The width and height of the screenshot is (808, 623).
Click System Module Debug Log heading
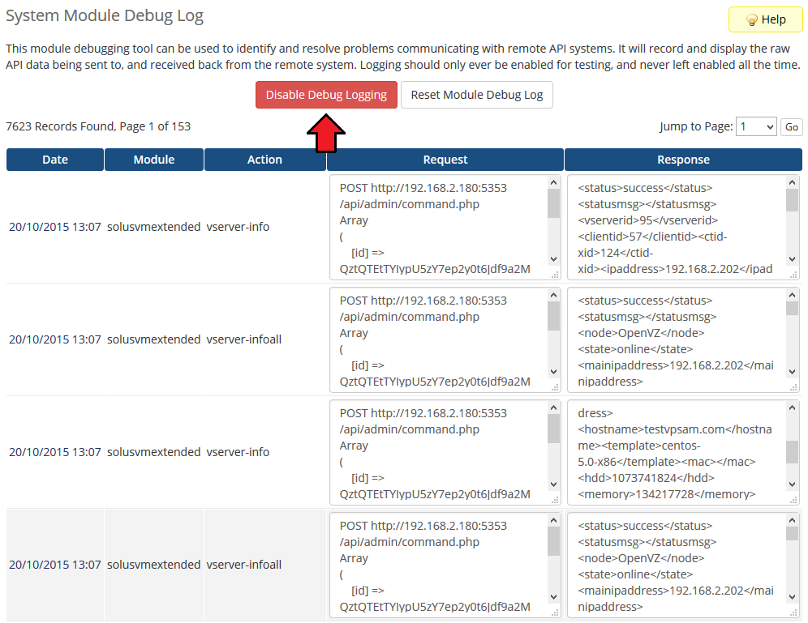tap(105, 16)
